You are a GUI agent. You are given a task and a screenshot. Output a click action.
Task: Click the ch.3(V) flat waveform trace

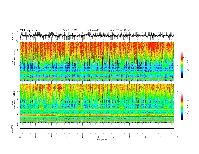pyautogui.click(x=97, y=129)
